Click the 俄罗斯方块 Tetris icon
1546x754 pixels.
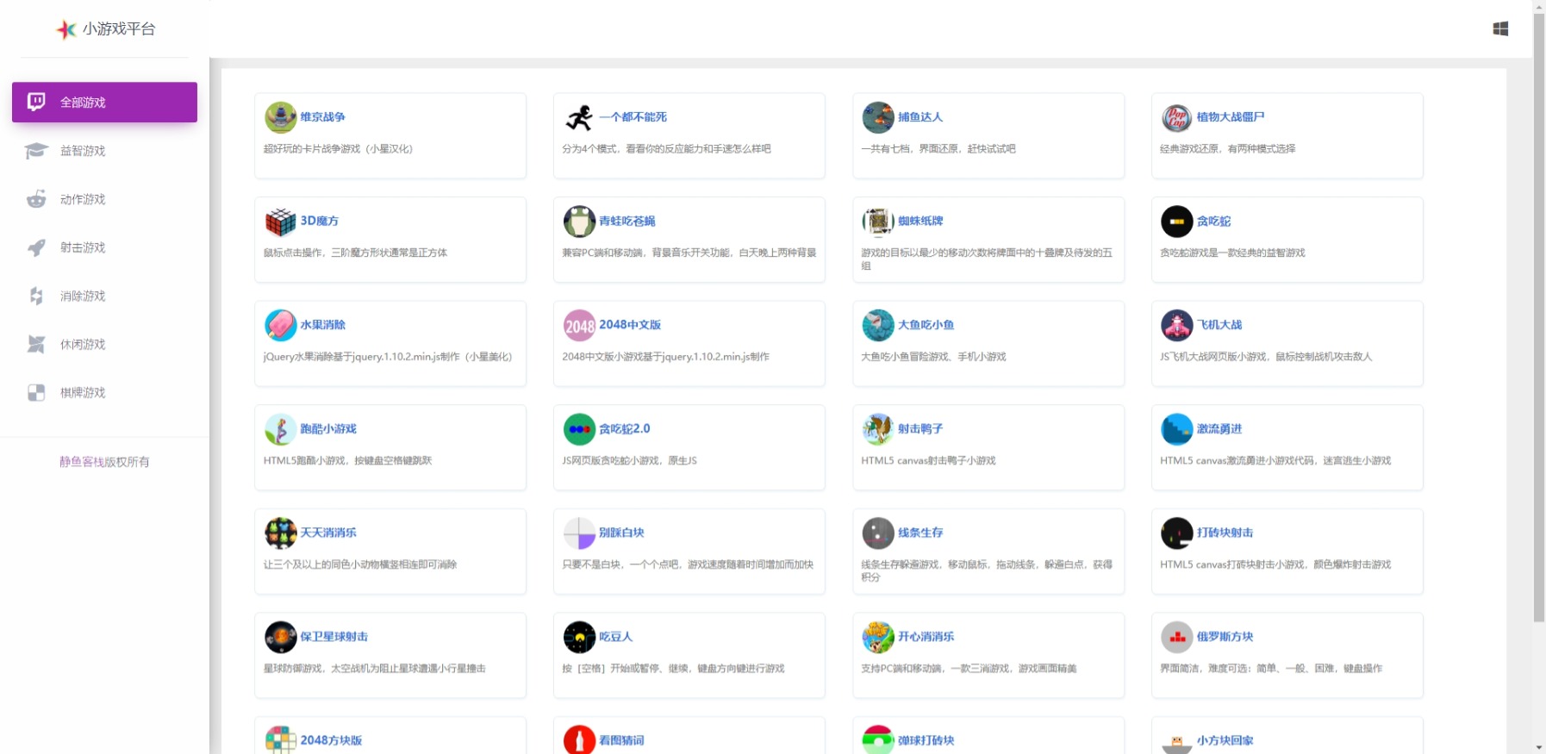point(1176,638)
